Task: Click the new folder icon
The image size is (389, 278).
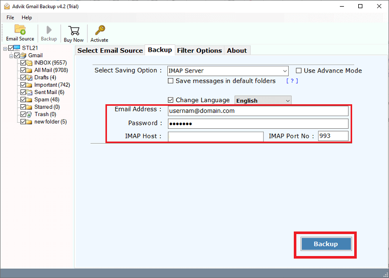Action: tap(29, 122)
